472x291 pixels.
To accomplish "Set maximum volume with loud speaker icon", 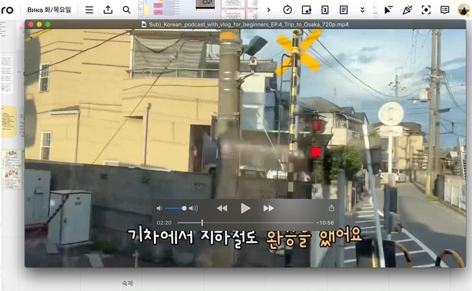I will click(x=194, y=208).
